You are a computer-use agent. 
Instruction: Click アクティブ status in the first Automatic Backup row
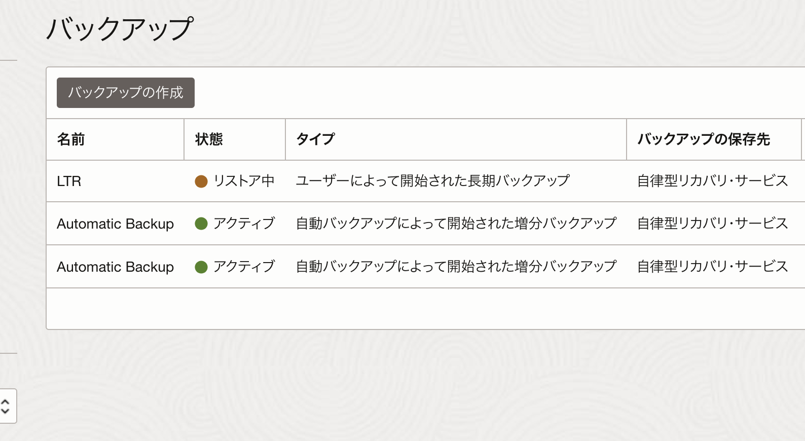coord(244,224)
